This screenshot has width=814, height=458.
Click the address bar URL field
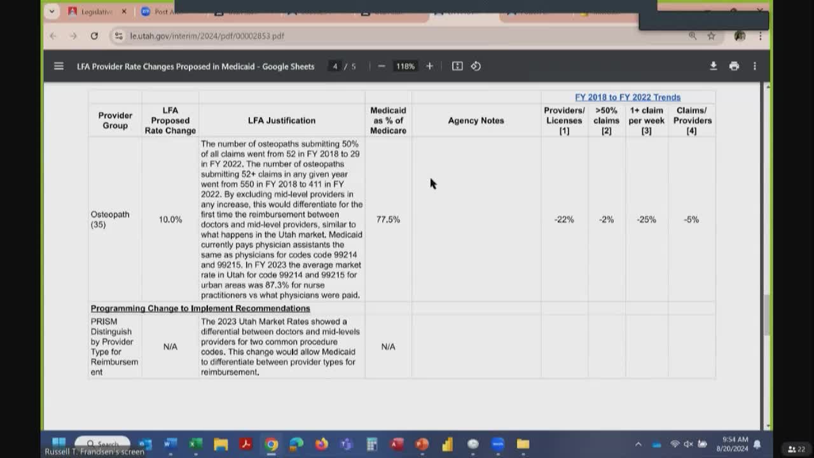pyautogui.click(x=401, y=36)
